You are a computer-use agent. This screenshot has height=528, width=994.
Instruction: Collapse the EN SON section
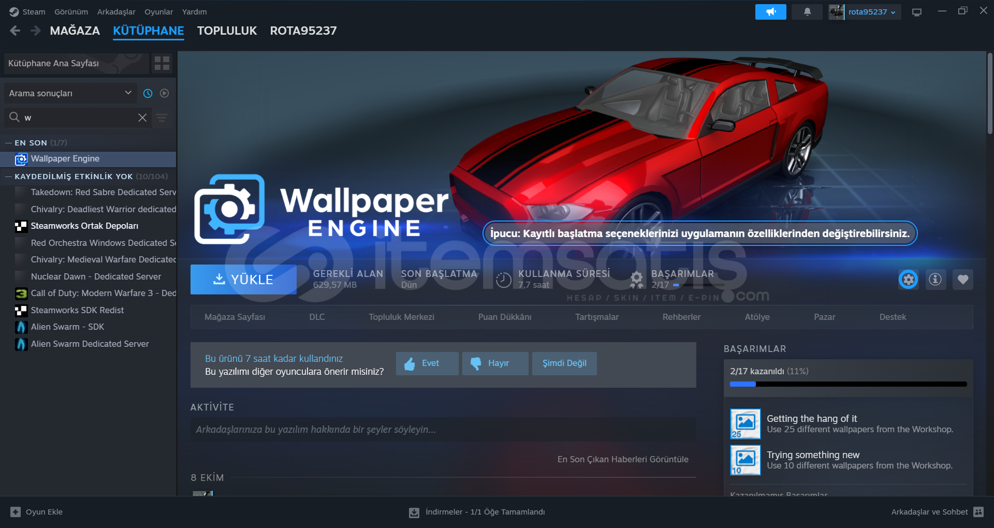[x=8, y=142]
